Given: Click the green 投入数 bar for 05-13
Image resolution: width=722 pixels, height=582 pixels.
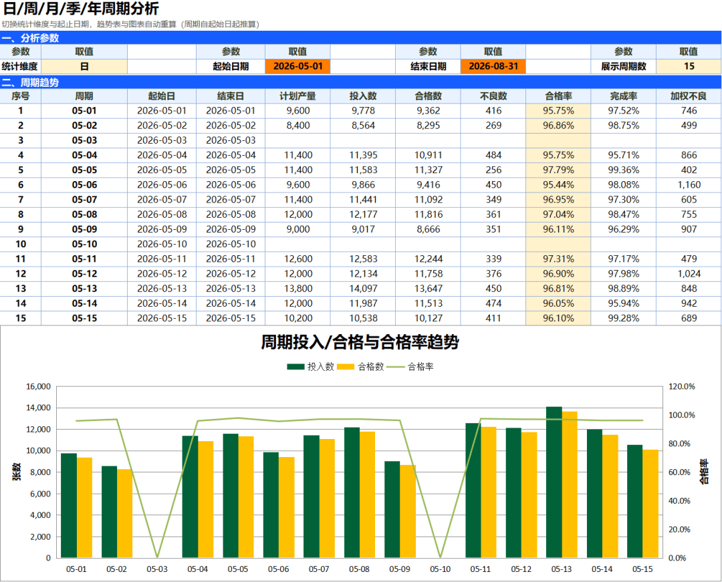Looking at the screenshot, I should tap(554, 482).
